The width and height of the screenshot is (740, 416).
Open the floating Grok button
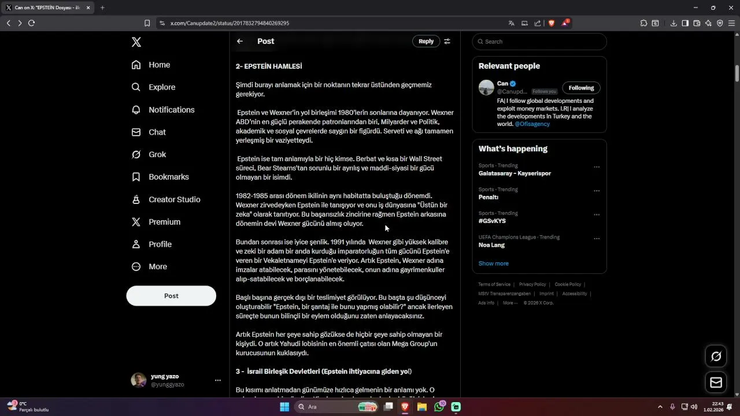point(716,356)
